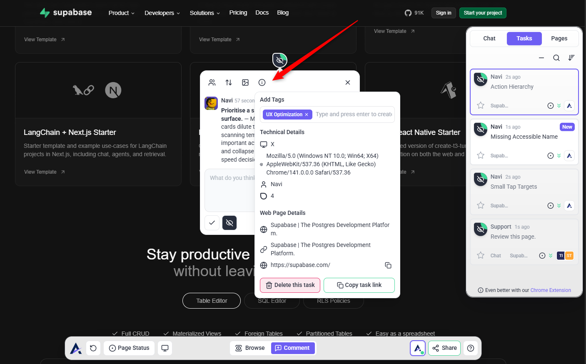Click the info icon in task popup

262,82
